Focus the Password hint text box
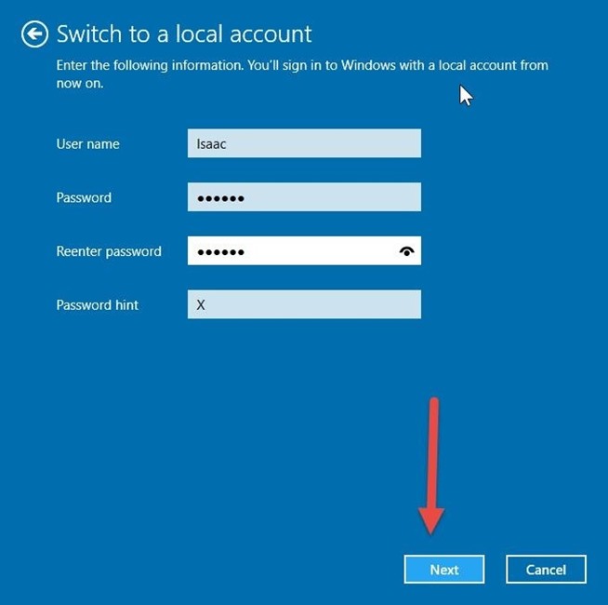 304,304
